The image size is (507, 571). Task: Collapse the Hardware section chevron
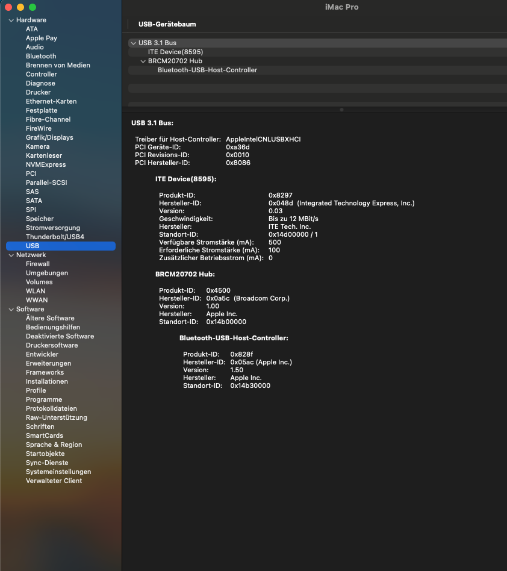coord(11,20)
